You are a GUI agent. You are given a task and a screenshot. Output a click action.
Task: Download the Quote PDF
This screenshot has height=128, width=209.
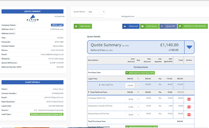pyautogui.click(x=168, y=26)
